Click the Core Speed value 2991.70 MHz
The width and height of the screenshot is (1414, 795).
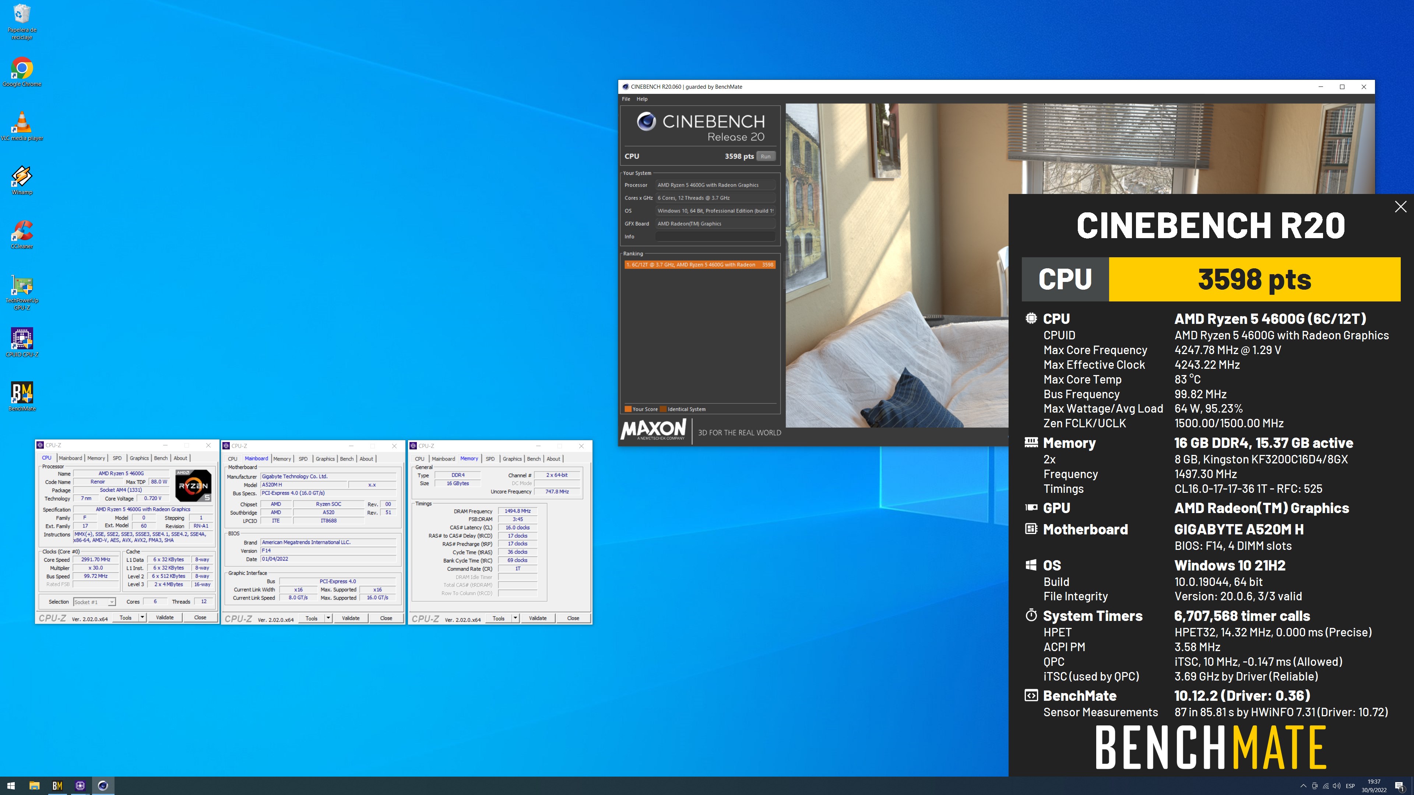coord(95,559)
